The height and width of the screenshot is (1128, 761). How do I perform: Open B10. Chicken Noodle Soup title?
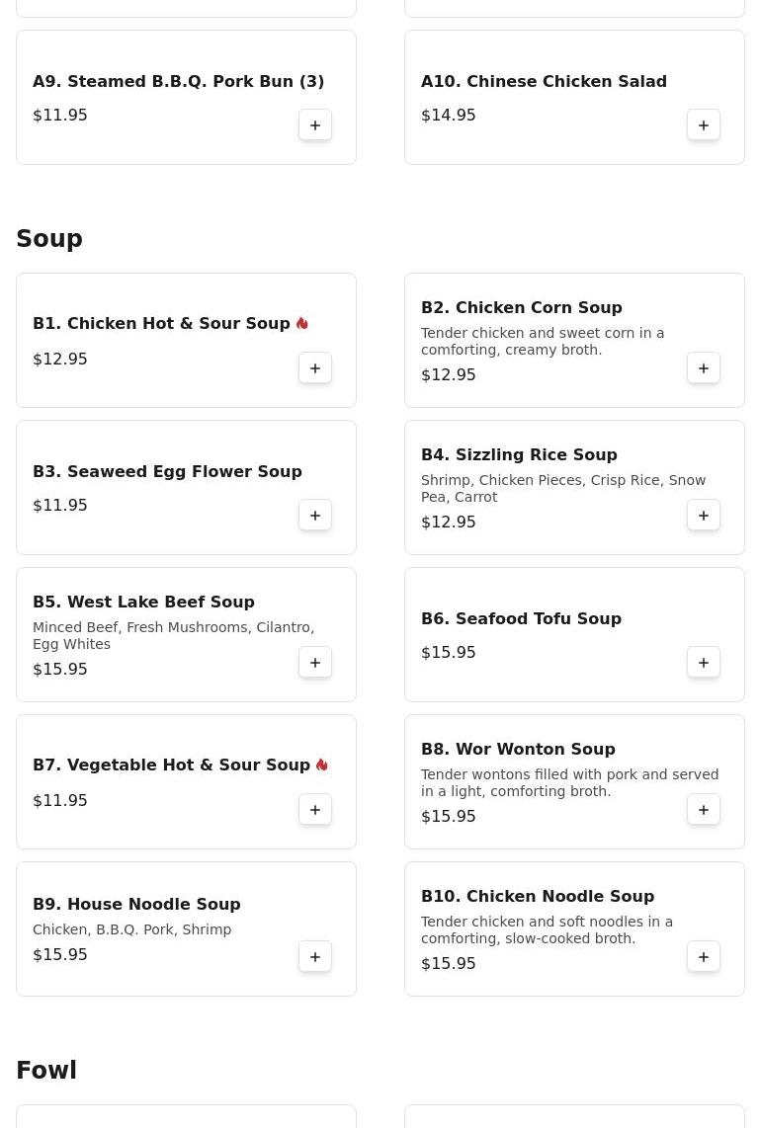[x=538, y=897]
